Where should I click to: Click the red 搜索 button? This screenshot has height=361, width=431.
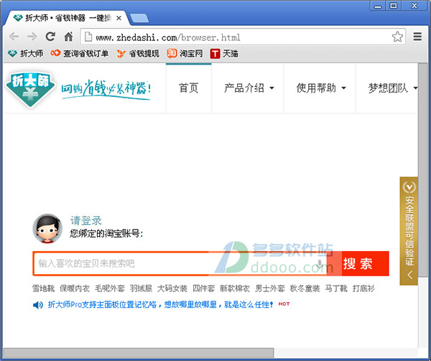(358, 263)
